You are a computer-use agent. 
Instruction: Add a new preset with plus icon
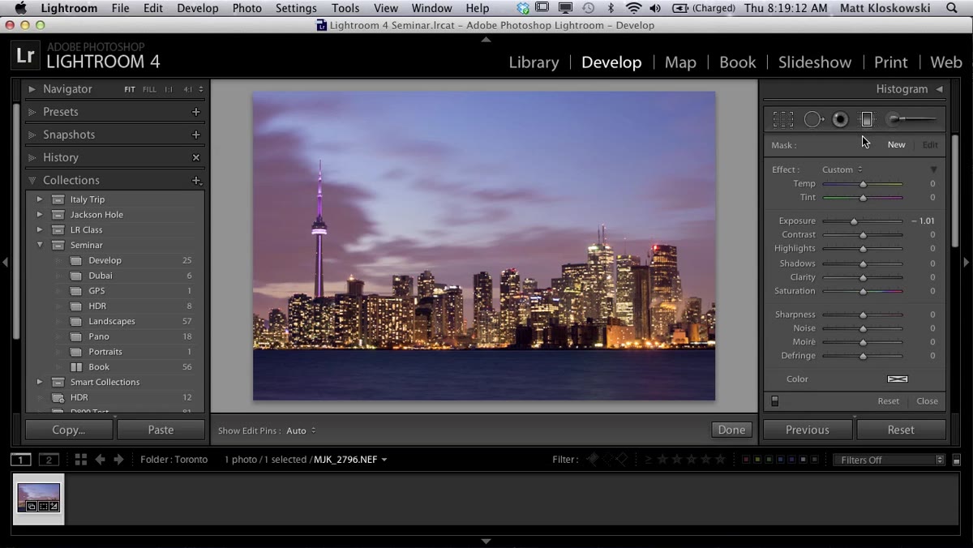point(195,112)
